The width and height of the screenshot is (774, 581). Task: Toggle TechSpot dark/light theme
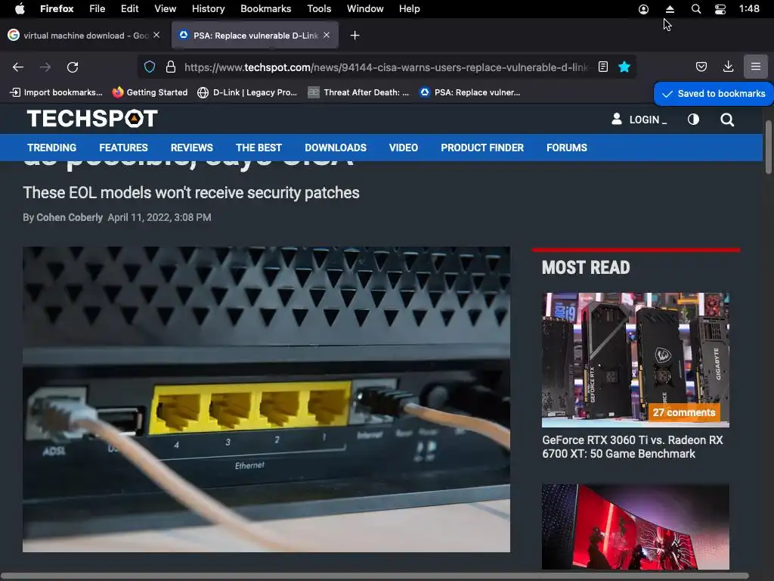click(693, 120)
